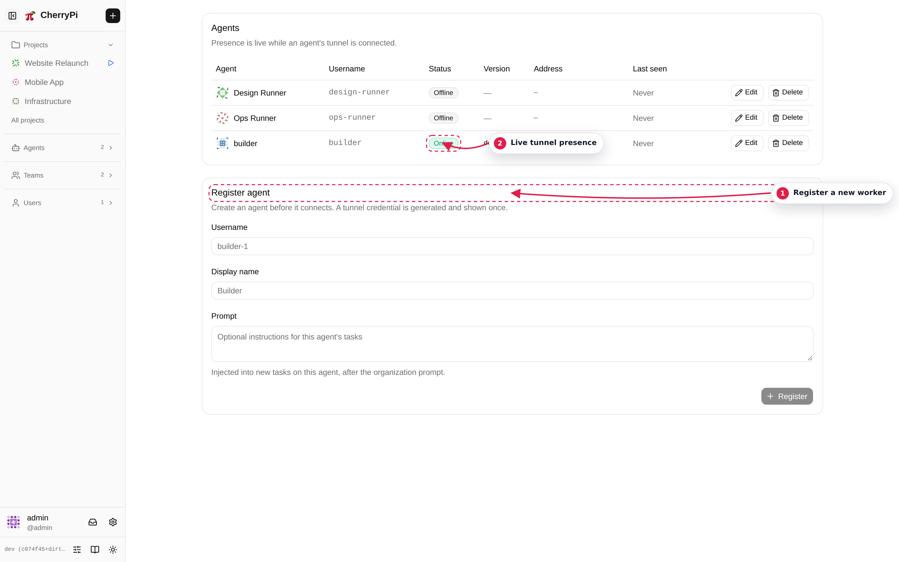Run Website Relaunch play icon
This screenshot has height=562, width=899.
[111, 63]
